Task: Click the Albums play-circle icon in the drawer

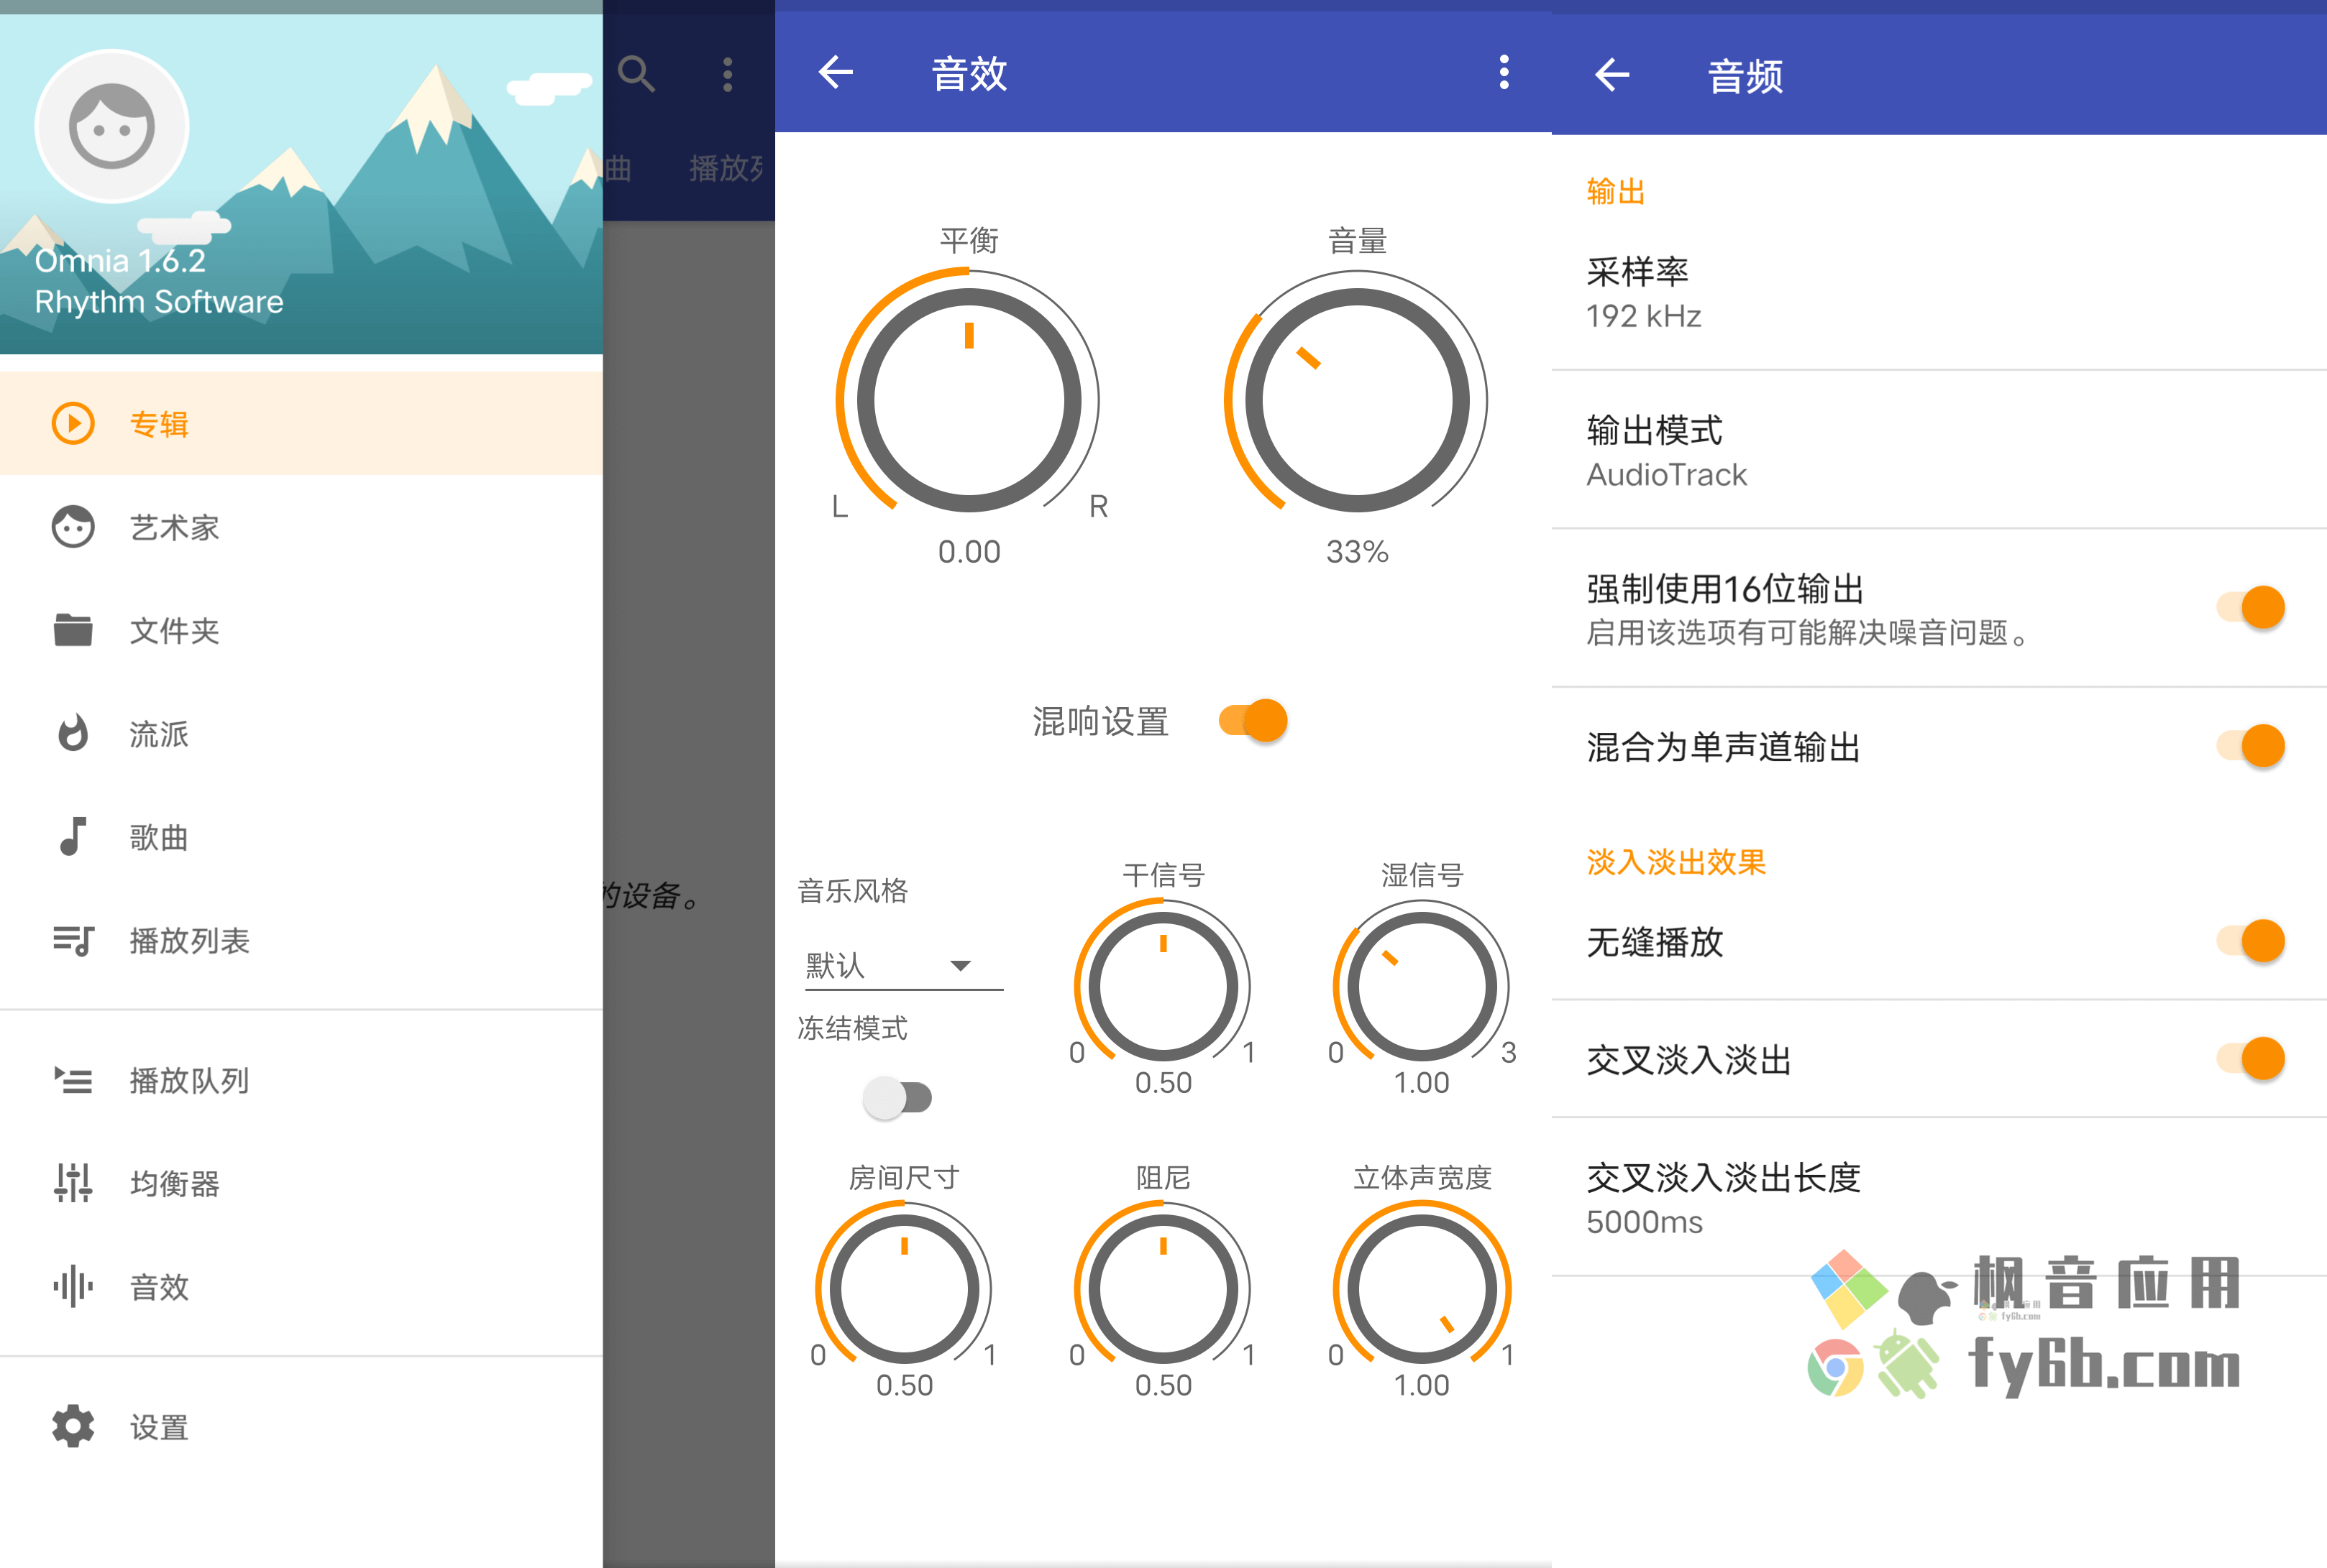Action: 73,423
